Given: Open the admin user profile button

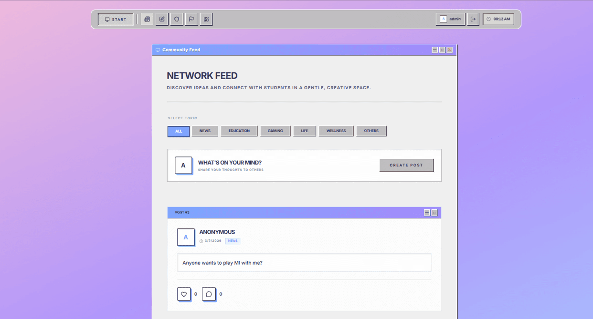Looking at the screenshot, I should click(450, 19).
